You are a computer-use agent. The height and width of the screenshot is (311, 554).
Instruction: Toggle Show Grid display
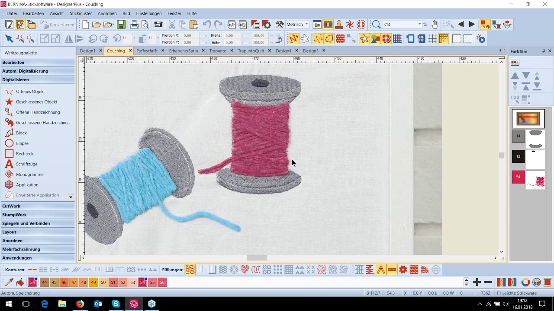[x=432, y=39]
